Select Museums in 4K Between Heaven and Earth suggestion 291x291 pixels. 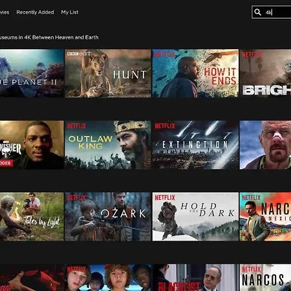click(x=49, y=38)
